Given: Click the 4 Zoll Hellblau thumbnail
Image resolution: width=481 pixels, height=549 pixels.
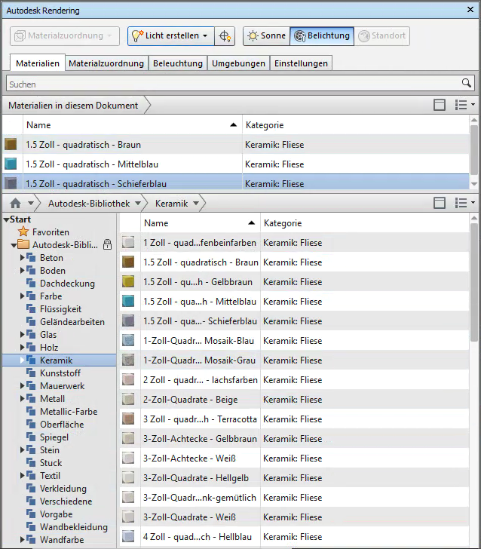Looking at the screenshot, I should (x=128, y=536).
